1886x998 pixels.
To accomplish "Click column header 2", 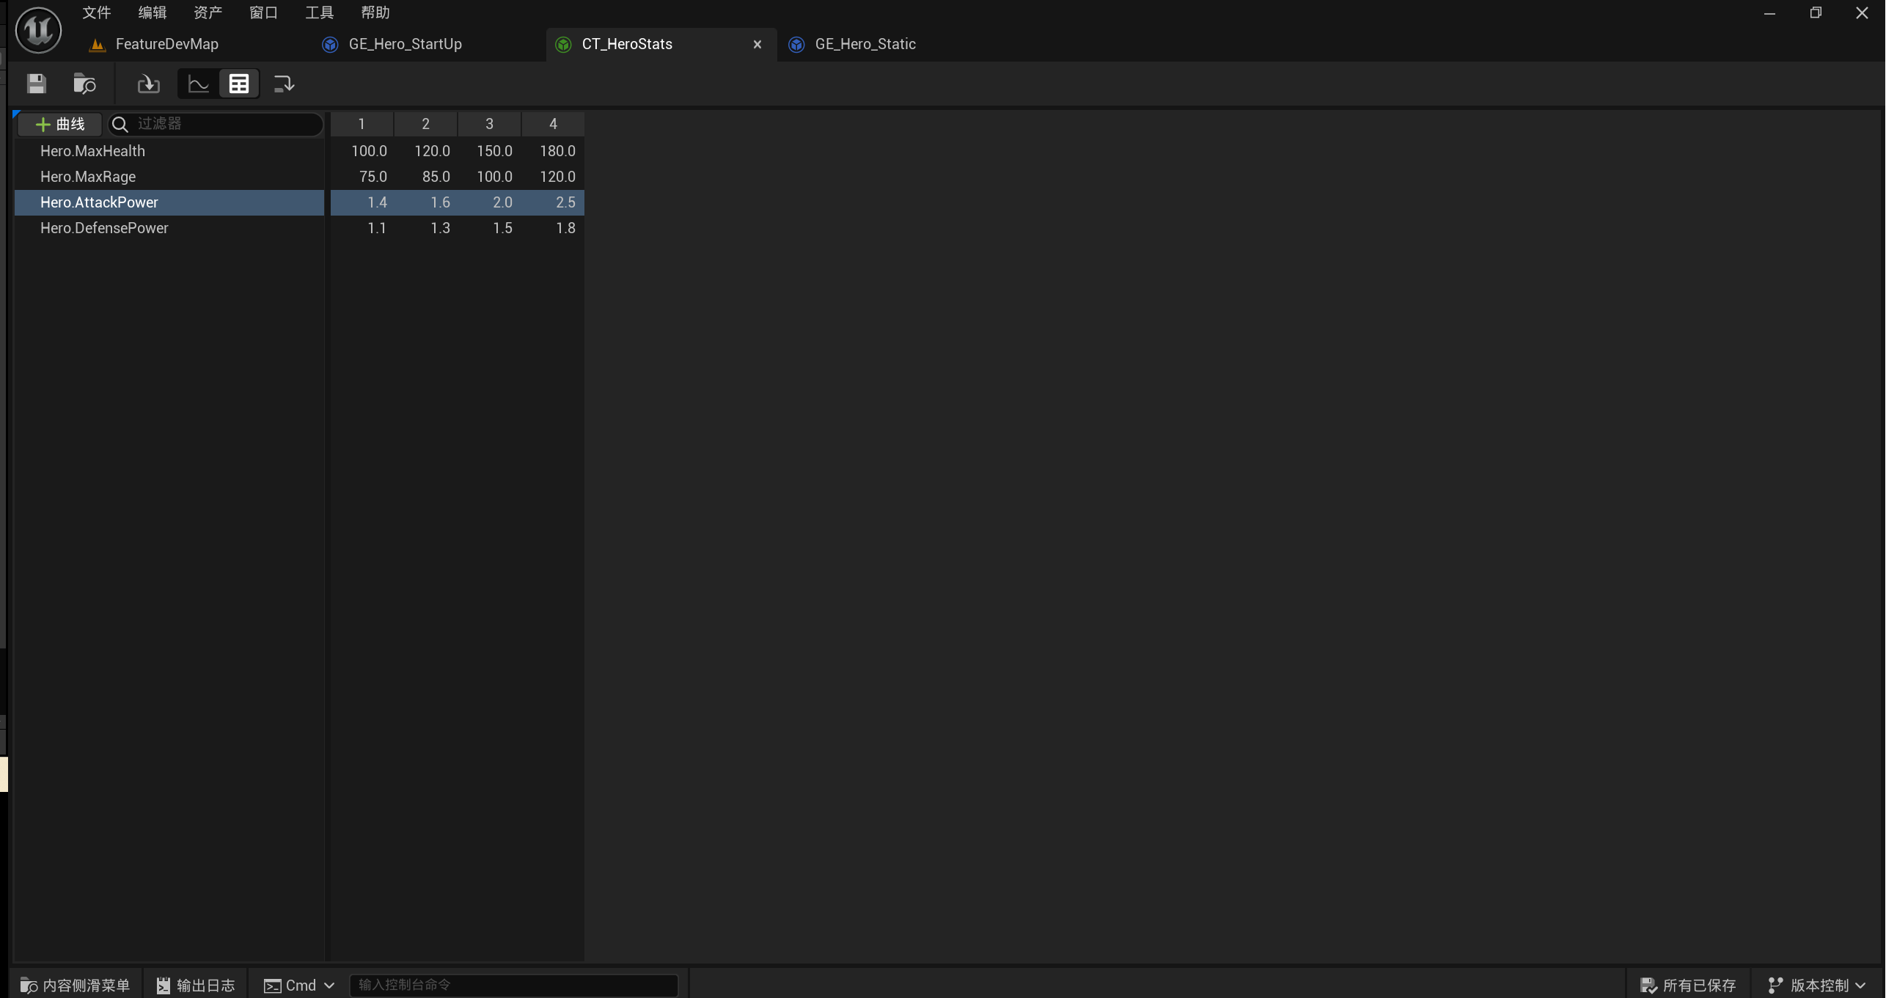I will click(425, 124).
